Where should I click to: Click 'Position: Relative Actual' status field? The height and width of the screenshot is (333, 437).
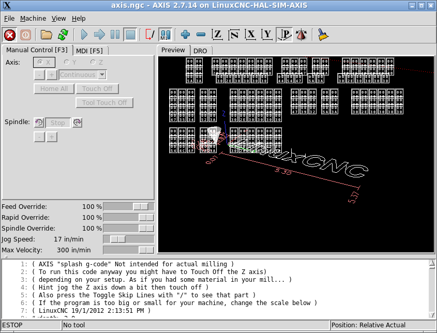tap(382, 325)
